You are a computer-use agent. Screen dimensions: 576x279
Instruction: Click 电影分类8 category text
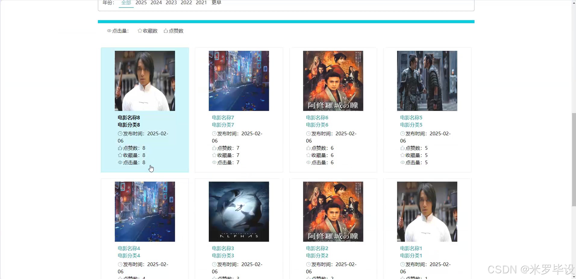click(x=129, y=125)
